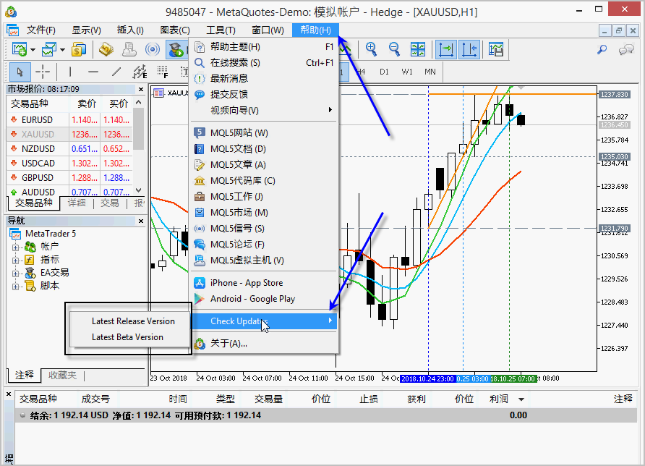Select the equidistant channel tool
The height and width of the screenshot is (466, 645).
point(140,72)
